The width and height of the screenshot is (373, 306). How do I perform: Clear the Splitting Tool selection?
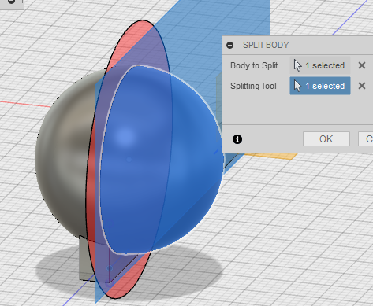coord(362,86)
